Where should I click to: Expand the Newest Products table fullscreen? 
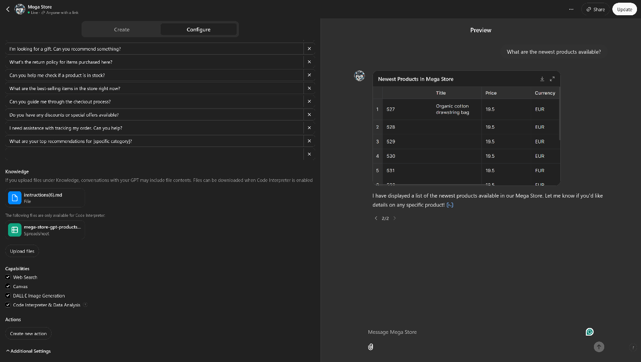pos(552,79)
